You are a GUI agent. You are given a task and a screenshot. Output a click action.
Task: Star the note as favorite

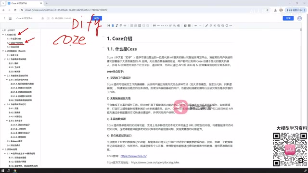click(x=43, y=18)
